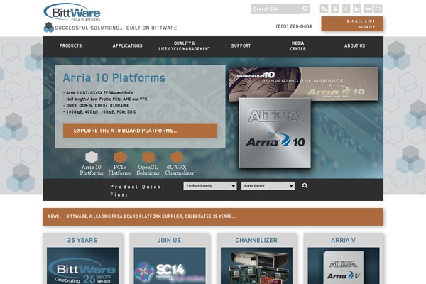Open the Altera Arria V thumbnail
426x284 pixels.
click(344, 266)
